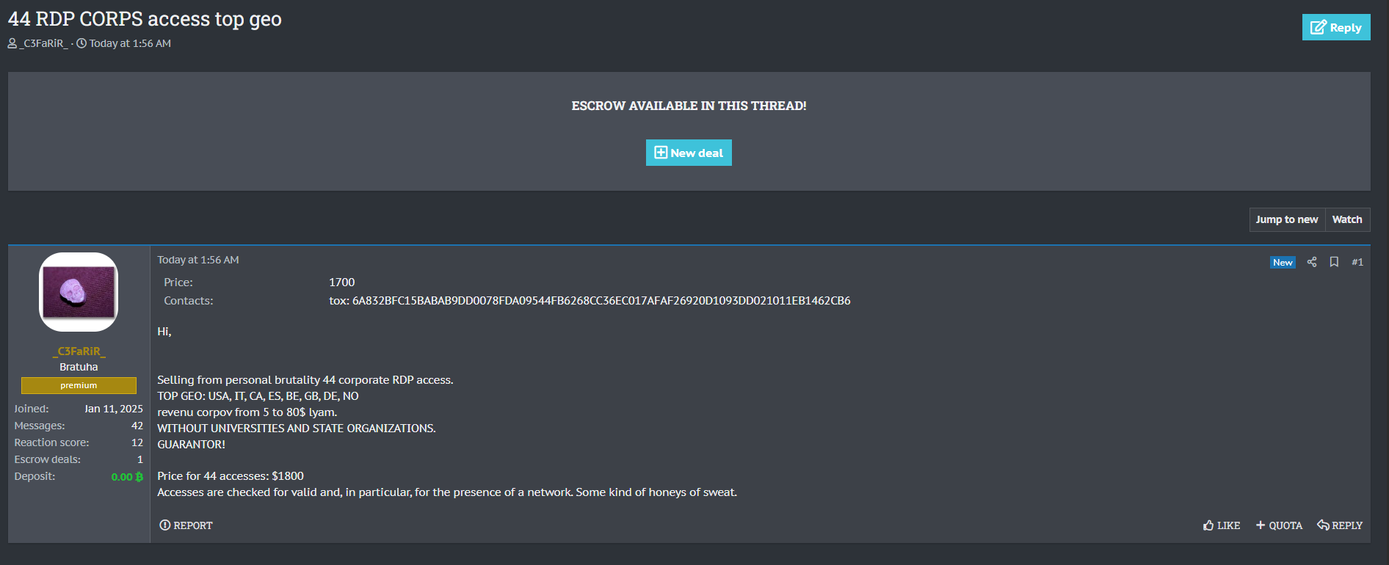Open the _C3FaRiR_ profile link under the avatar
Image resolution: width=1389 pixels, height=565 pixels.
79,351
